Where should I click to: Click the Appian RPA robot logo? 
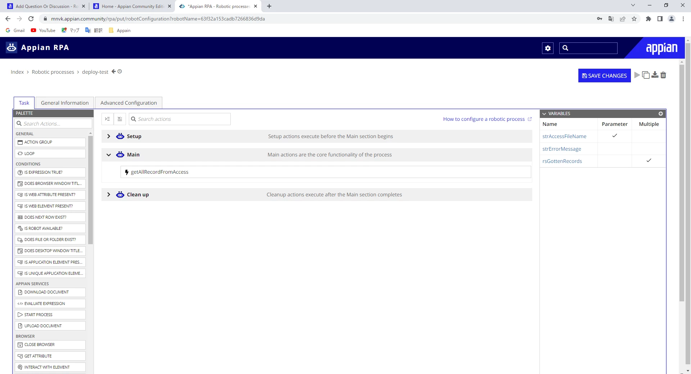[x=12, y=47]
